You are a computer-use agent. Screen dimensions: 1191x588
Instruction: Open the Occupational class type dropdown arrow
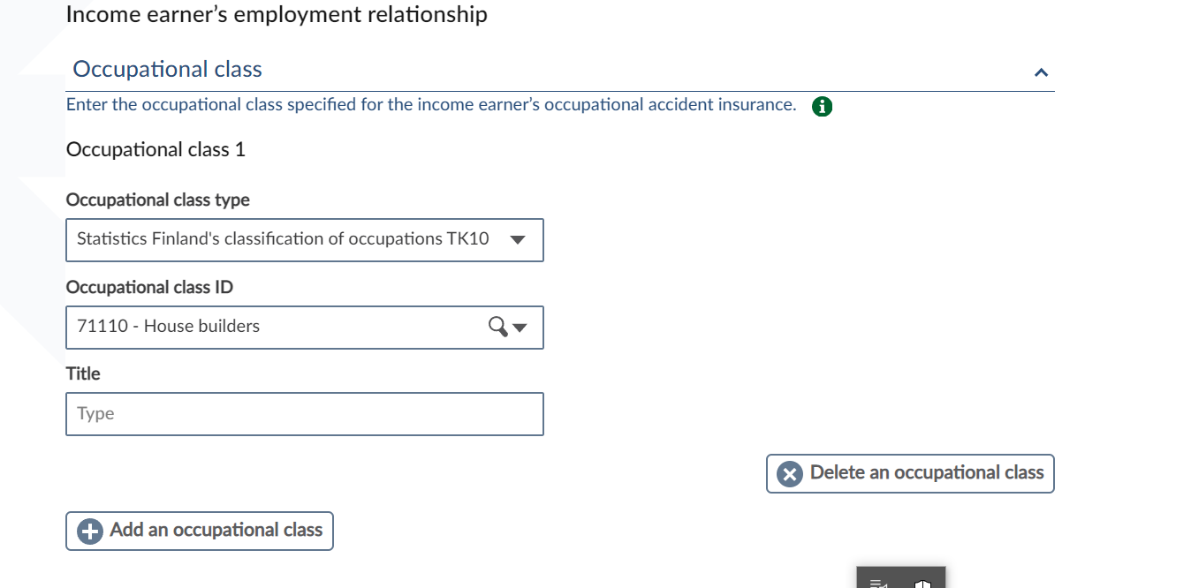coord(518,240)
